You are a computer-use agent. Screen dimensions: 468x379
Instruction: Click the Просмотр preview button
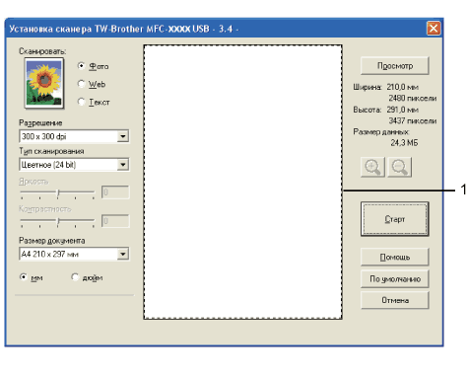coord(395,66)
